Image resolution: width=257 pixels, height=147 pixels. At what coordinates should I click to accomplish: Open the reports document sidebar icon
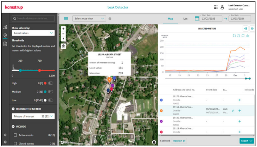click(x=5, y=44)
